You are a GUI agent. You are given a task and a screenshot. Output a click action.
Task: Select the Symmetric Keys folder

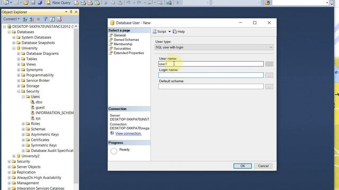pyautogui.click(x=43, y=145)
